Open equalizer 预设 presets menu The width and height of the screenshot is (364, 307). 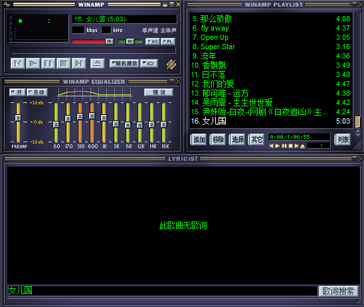[x=159, y=92]
